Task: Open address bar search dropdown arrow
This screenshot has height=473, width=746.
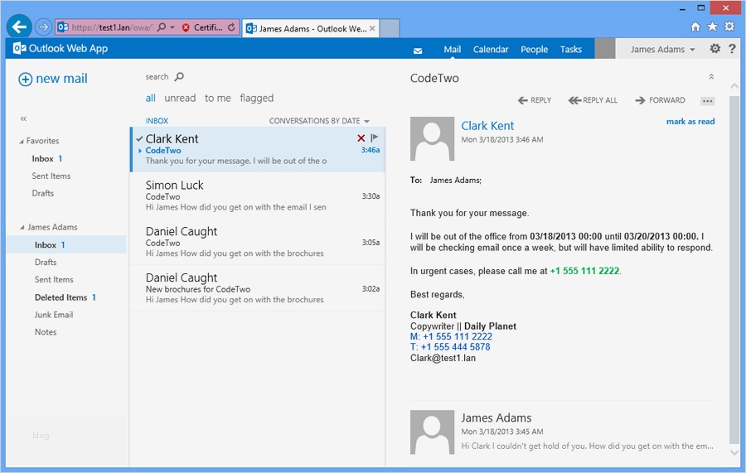Action: coord(172,27)
